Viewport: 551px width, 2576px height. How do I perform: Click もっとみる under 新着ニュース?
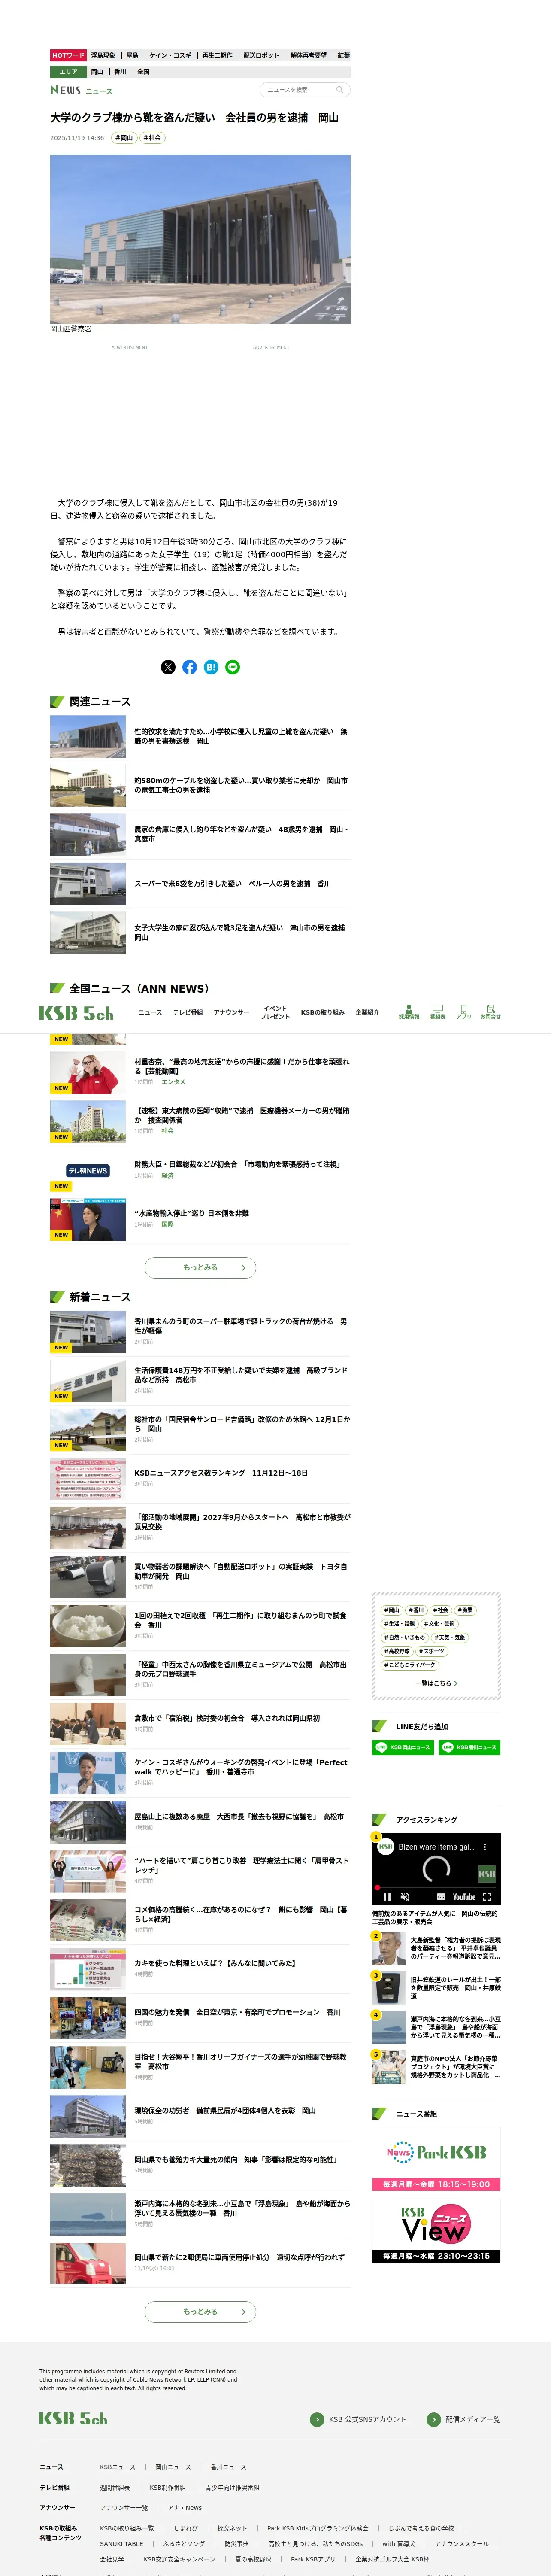click(200, 2311)
